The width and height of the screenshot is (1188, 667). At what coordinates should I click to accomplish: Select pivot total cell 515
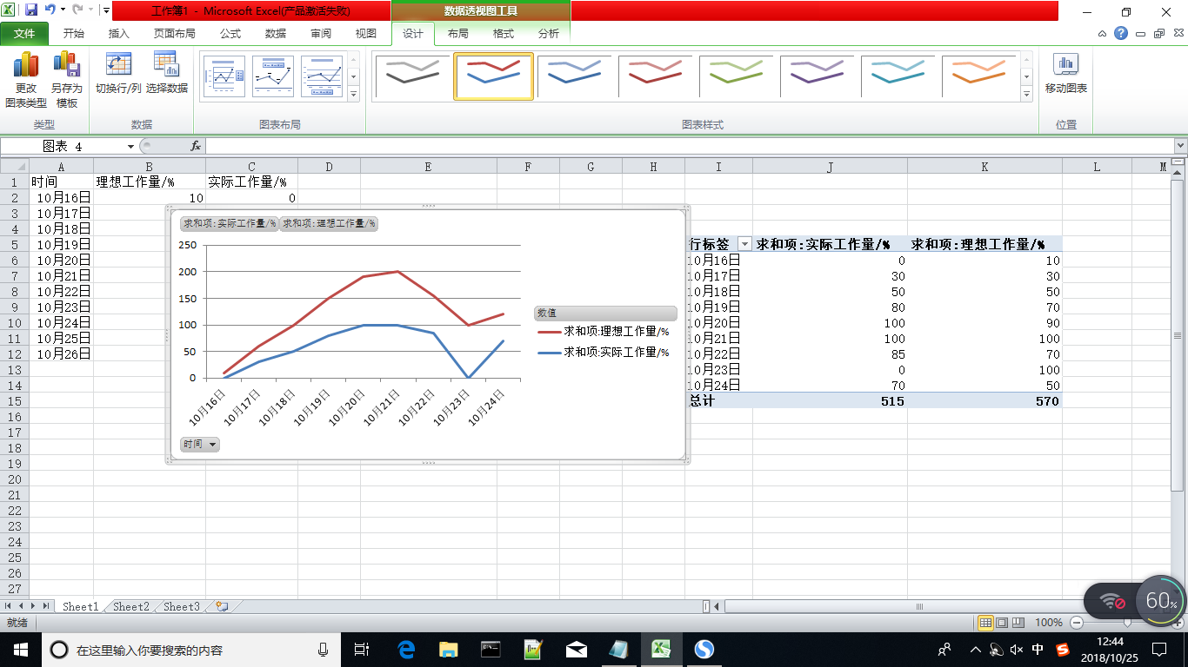coord(830,401)
